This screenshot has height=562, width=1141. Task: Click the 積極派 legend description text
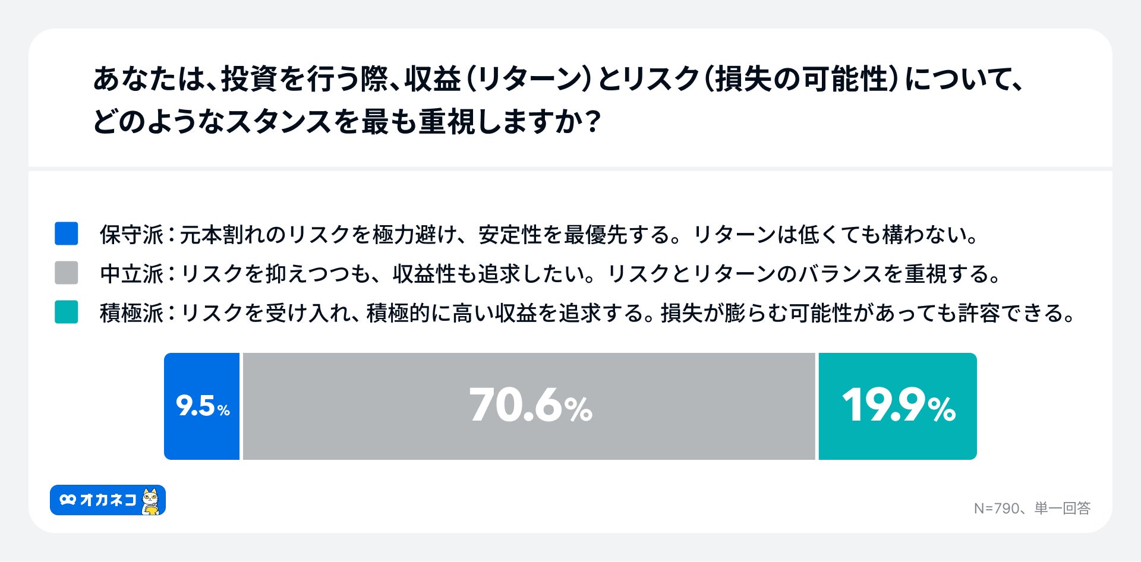[587, 313]
